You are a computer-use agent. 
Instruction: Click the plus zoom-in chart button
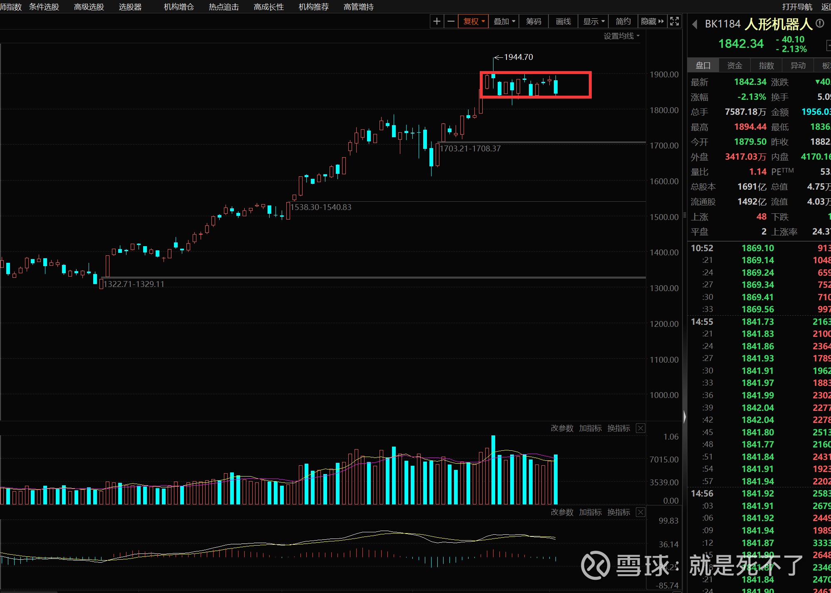click(437, 21)
